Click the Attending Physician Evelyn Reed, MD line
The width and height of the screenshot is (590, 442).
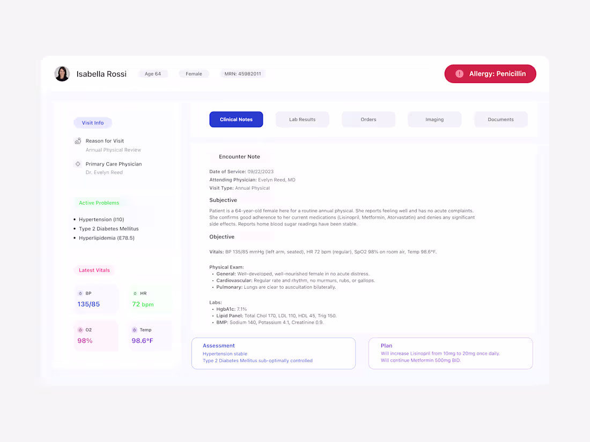(x=253, y=179)
